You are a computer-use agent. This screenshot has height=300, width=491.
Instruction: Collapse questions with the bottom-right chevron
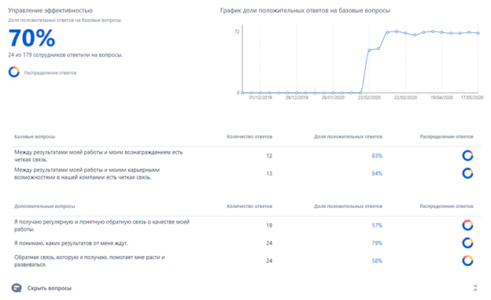pyautogui.click(x=475, y=287)
